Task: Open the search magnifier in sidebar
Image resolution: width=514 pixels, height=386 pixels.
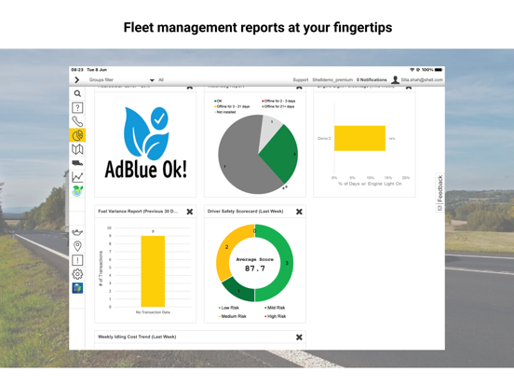Action: (x=77, y=94)
